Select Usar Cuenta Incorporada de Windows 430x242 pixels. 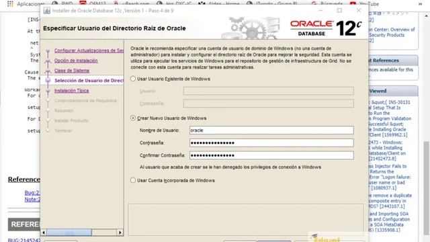(133, 180)
